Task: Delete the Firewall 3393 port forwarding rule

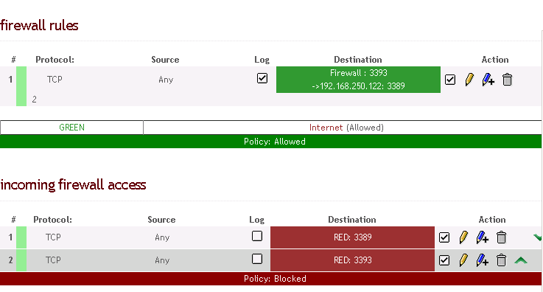Action: (507, 80)
